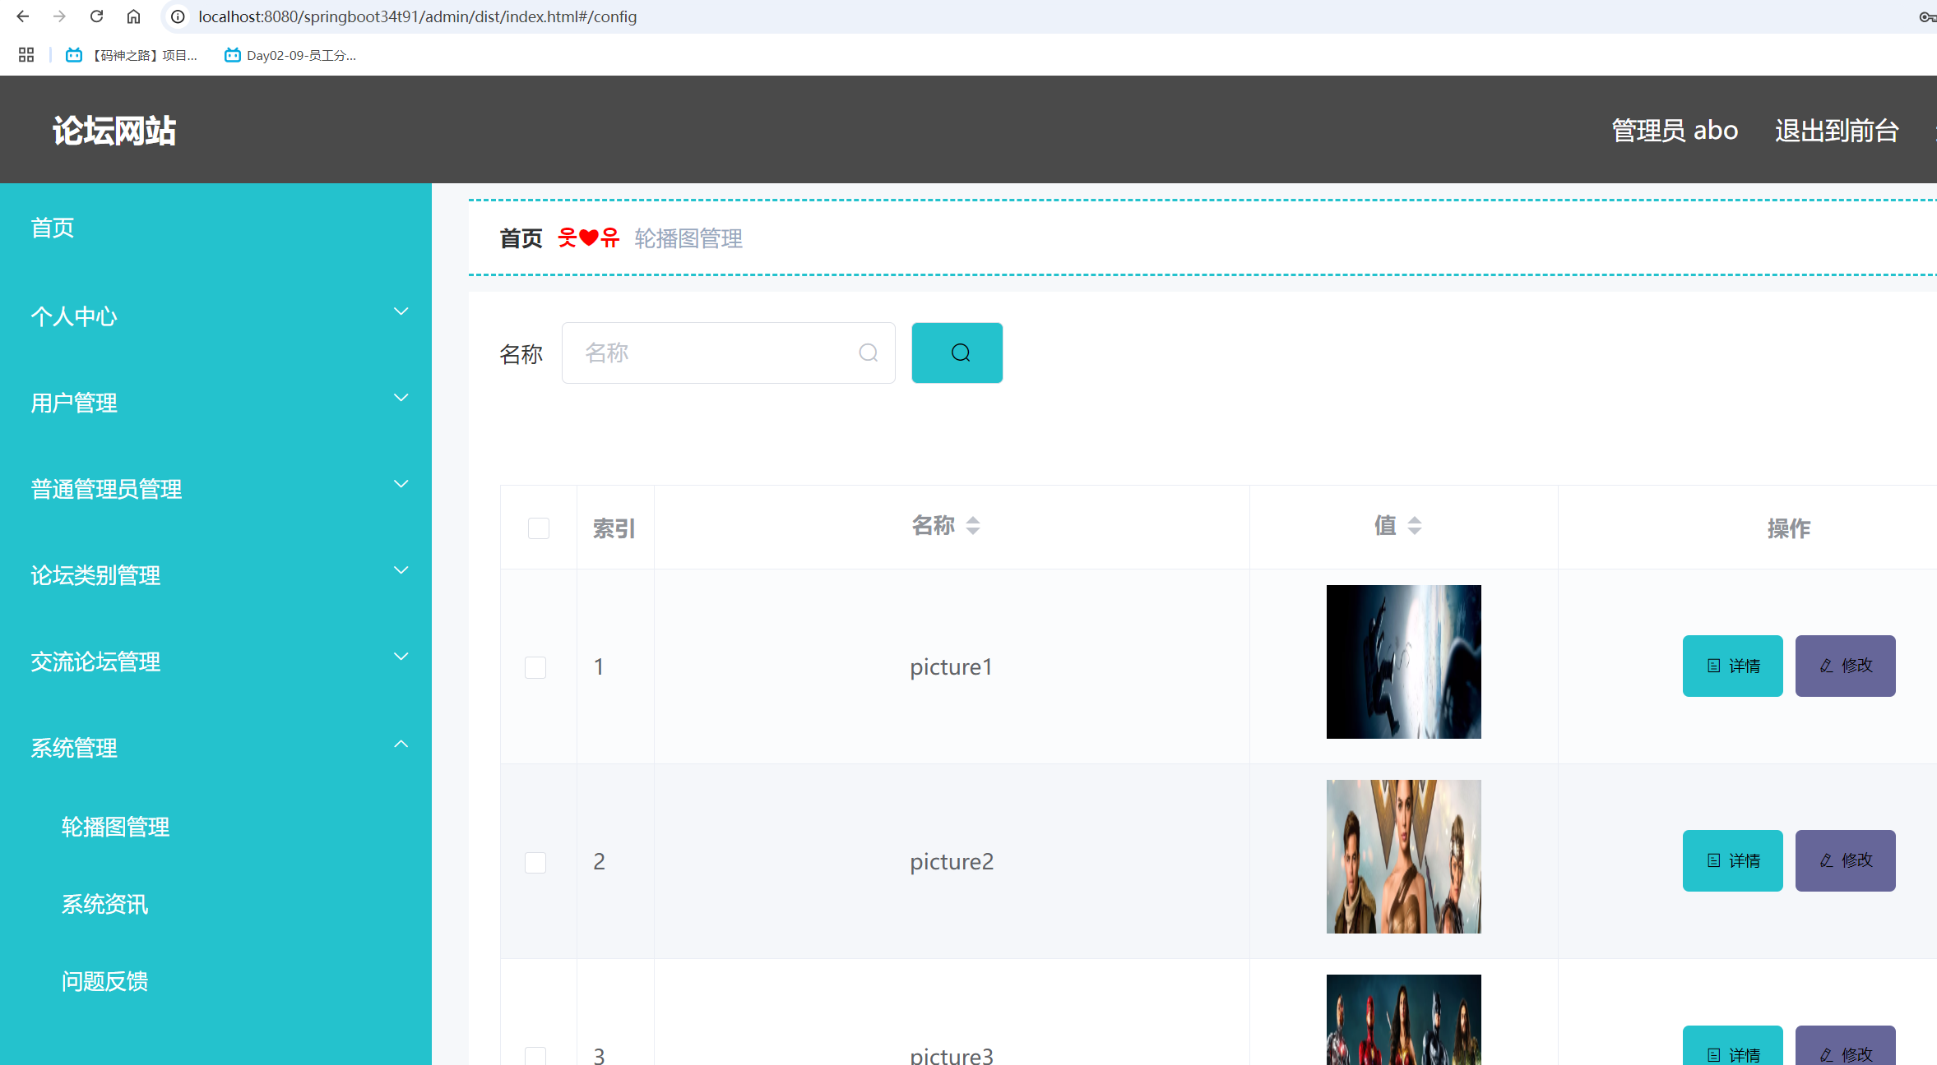
Task: Click the magnifier inside the 名称 input field
Action: coord(869,353)
